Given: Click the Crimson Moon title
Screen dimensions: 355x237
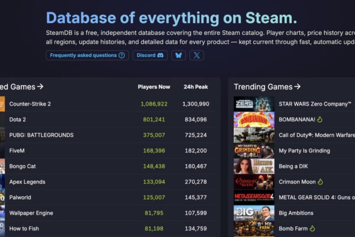Looking at the screenshot, I should [x=297, y=182].
